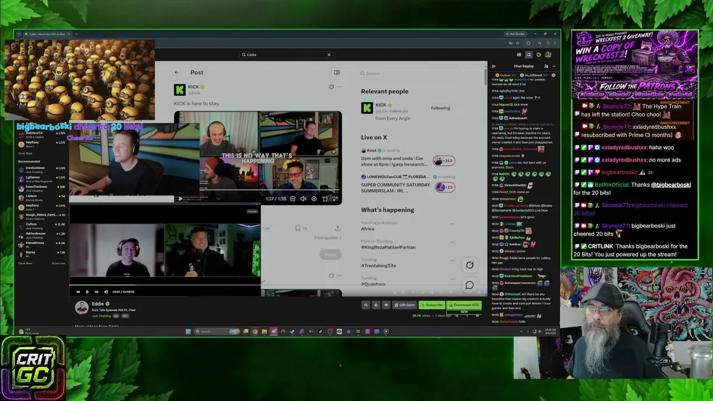Clear the Eddie search text
Viewport: 713px width, 401px height.
pyautogui.click(x=329, y=55)
